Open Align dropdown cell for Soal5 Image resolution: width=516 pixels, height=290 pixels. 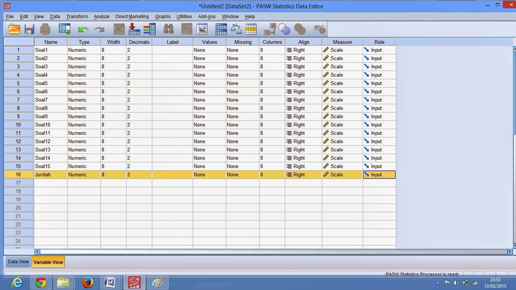[304, 83]
